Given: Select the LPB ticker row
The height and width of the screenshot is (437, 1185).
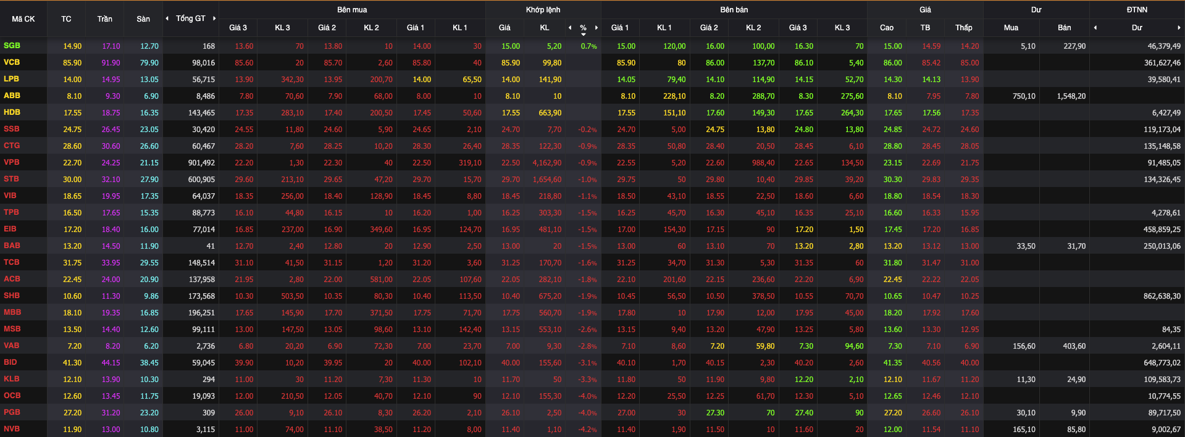Looking at the screenshot, I should click(11, 79).
